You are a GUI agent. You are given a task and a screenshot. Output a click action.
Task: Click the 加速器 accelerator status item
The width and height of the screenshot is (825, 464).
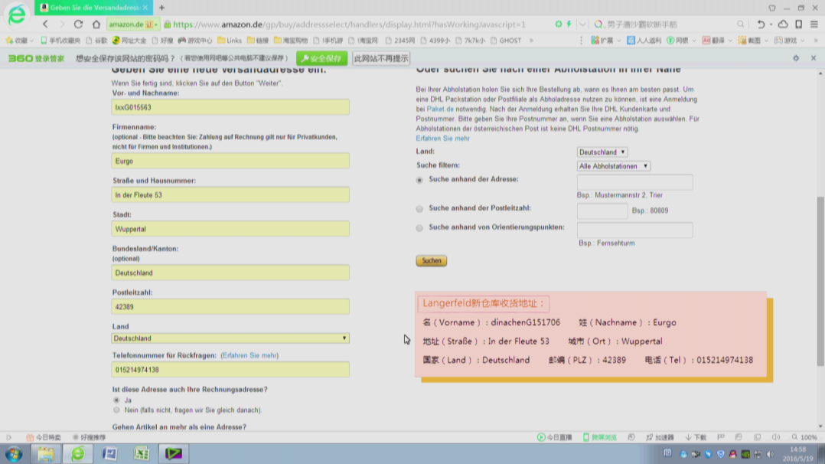coord(660,437)
